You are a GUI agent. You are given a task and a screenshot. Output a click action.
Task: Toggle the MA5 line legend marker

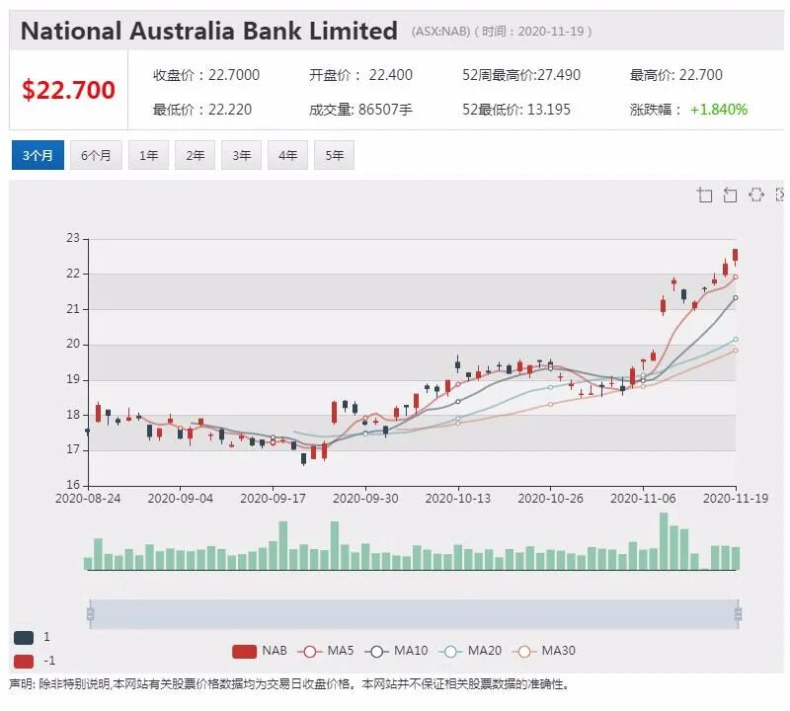point(310,651)
